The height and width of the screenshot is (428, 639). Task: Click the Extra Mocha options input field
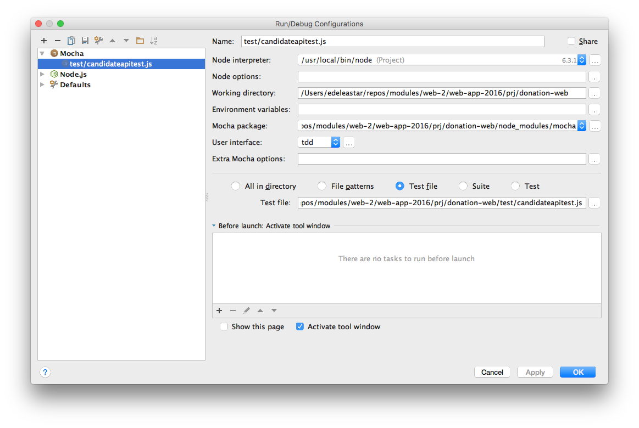pos(442,159)
